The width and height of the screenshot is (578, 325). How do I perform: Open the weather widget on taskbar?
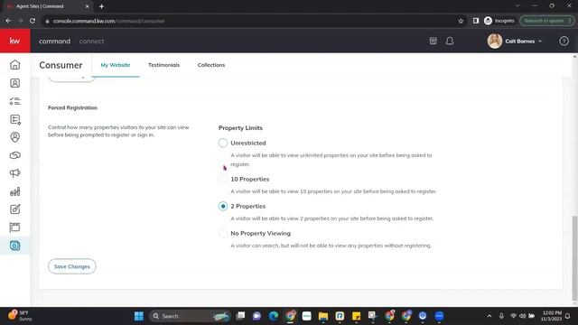point(20,316)
